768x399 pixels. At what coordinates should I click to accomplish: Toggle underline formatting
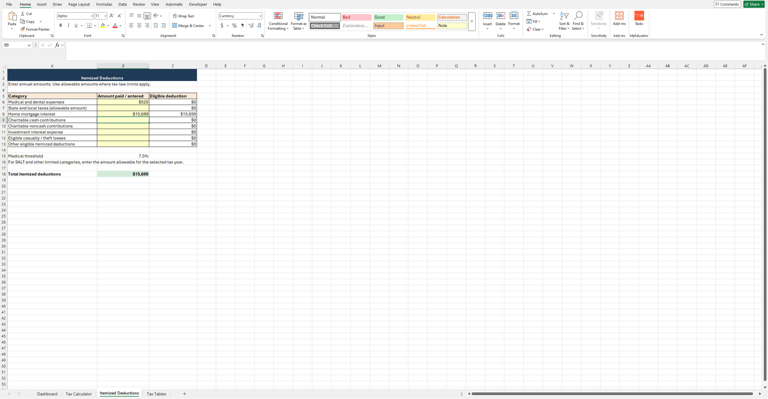click(x=76, y=26)
